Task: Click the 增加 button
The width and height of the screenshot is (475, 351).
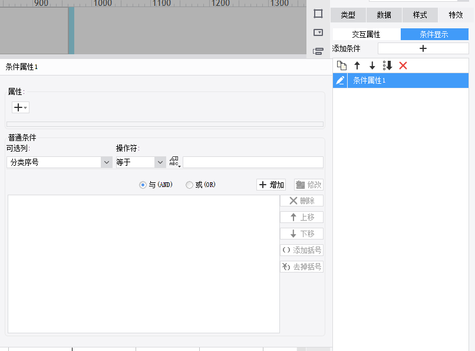Action: 271,185
